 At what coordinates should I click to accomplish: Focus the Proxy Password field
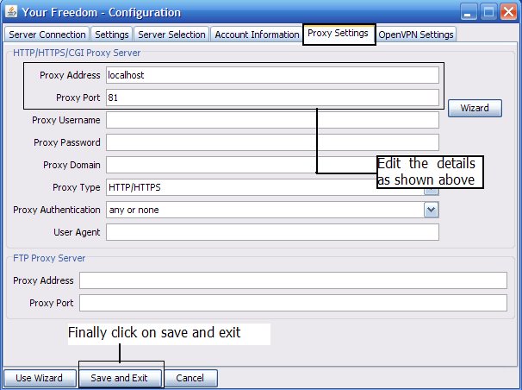tap(272, 142)
